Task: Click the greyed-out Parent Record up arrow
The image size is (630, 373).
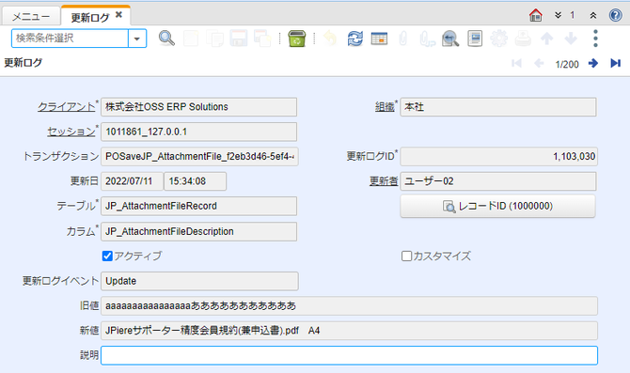Action: pos(547,39)
